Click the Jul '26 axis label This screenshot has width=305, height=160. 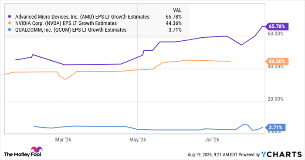click(x=212, y=140)
